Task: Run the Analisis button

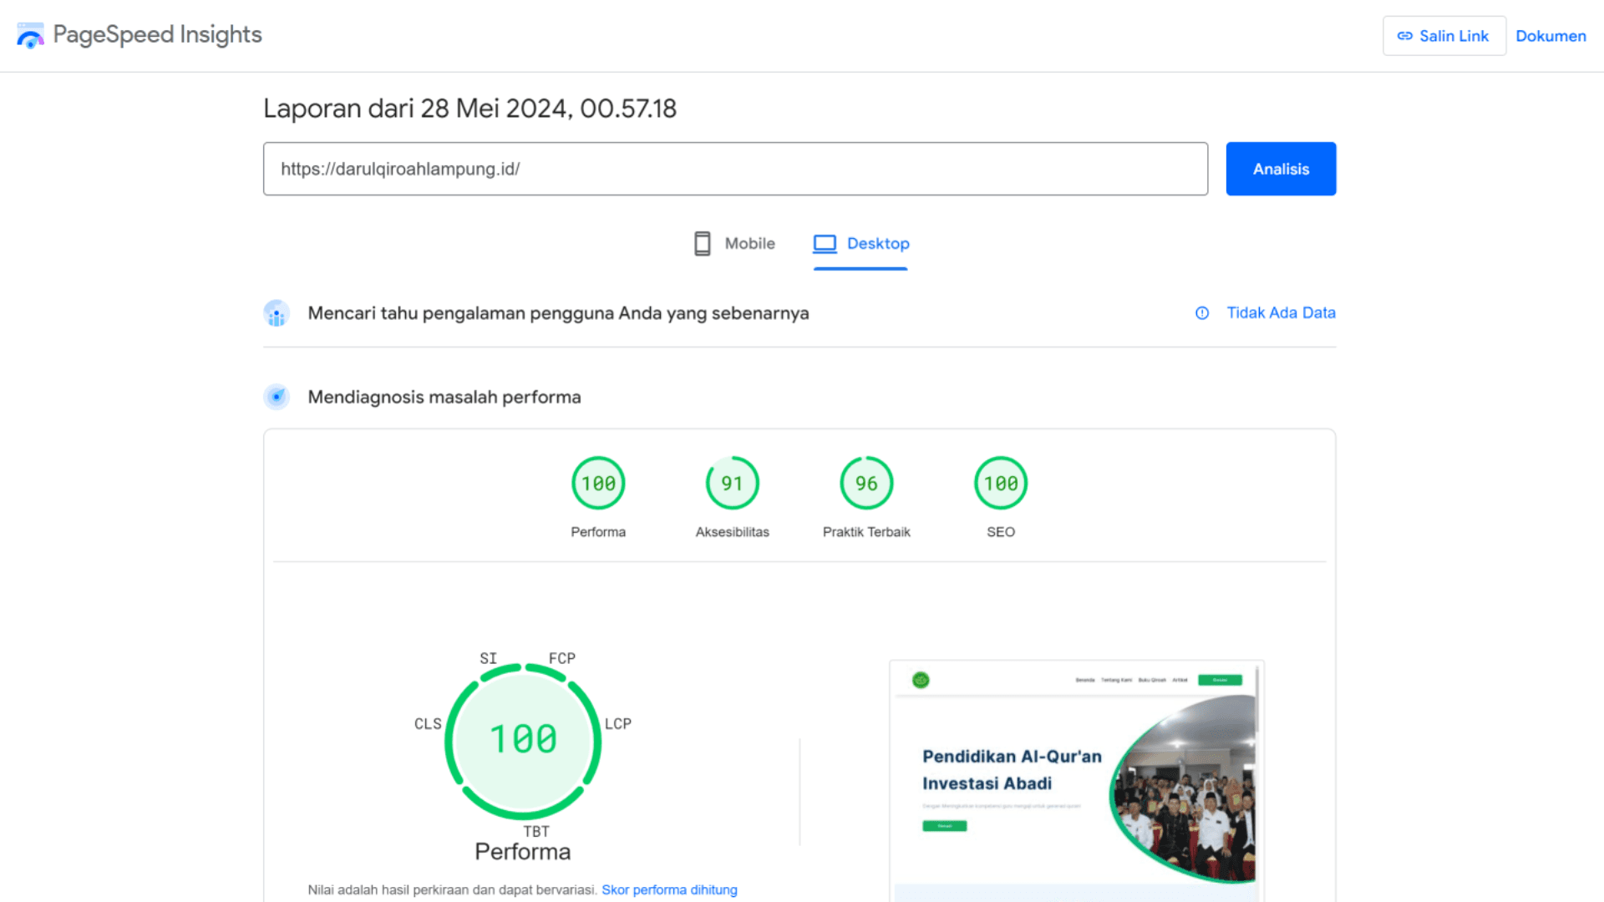Action: [1281, 169]
